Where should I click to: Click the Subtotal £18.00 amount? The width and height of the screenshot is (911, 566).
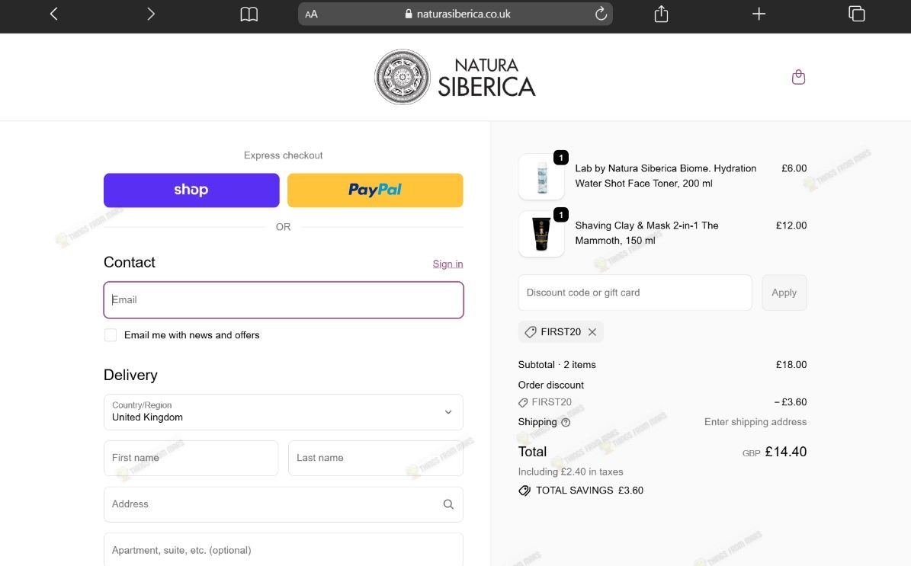click(791, 365)
